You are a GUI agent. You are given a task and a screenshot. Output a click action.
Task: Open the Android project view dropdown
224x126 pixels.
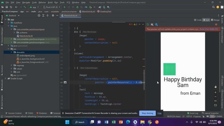click(13, 15)
